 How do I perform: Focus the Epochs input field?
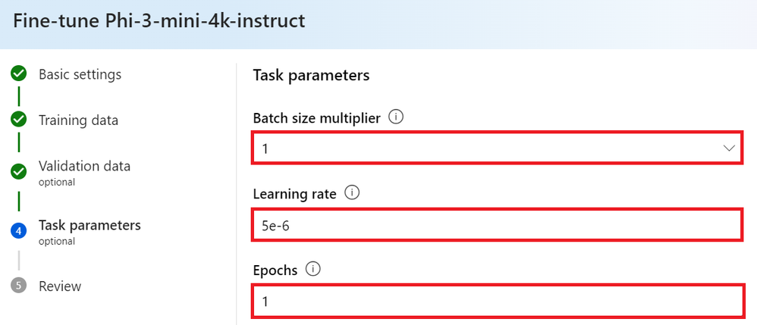(497, 301)
